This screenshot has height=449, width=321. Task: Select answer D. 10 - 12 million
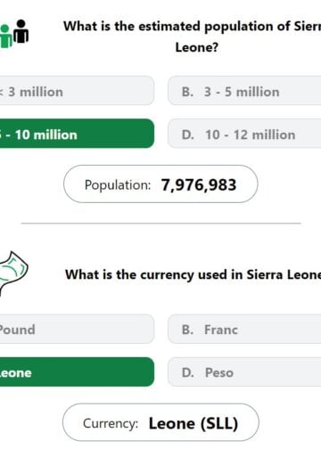coord(244,134)
